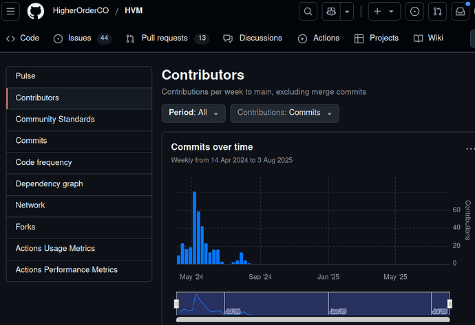The image size is (475, 325).
Task: Click the right range handle of timeline
Action: (x=450, y=304)
